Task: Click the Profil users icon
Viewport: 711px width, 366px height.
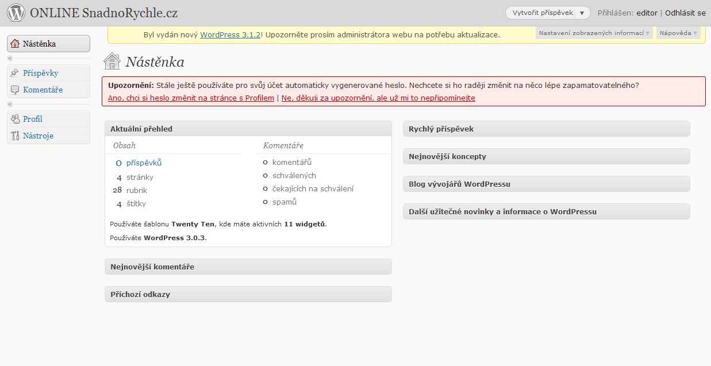Action: tap(15, 119)
